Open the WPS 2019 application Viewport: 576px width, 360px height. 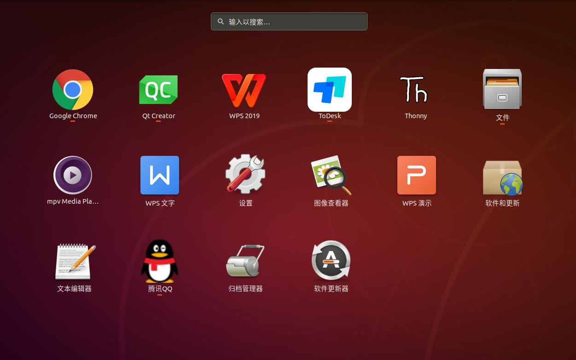244,90
